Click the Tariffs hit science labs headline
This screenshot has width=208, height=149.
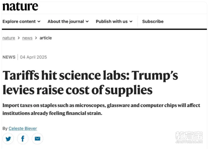point(90,82)
